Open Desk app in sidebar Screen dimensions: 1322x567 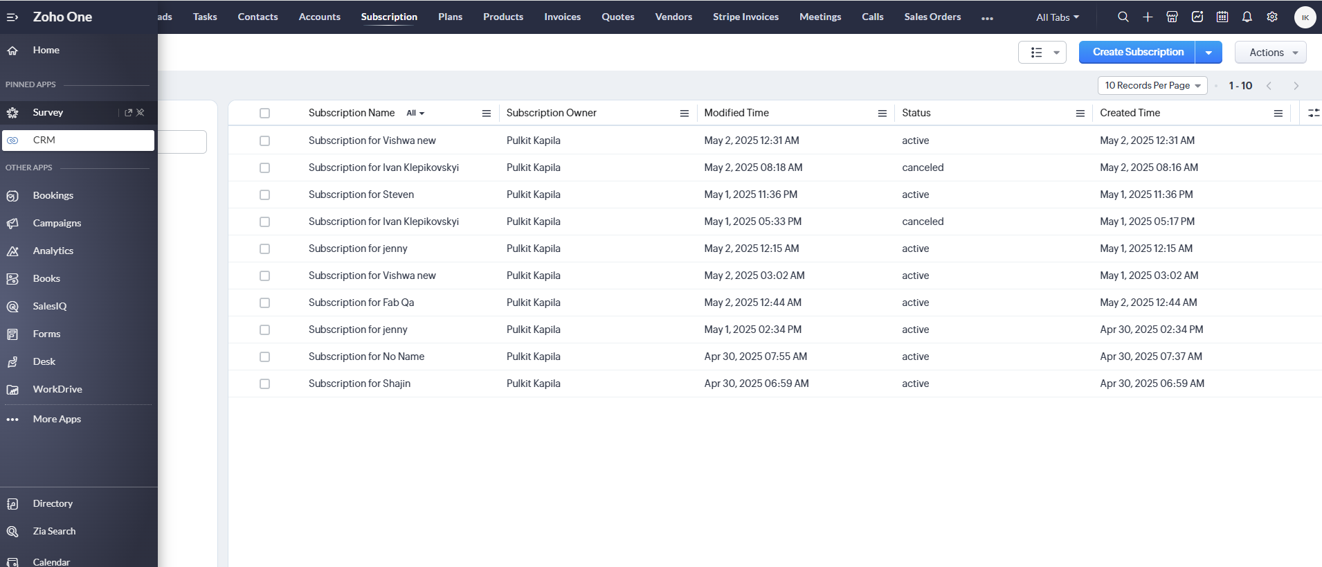coord(44,361)
